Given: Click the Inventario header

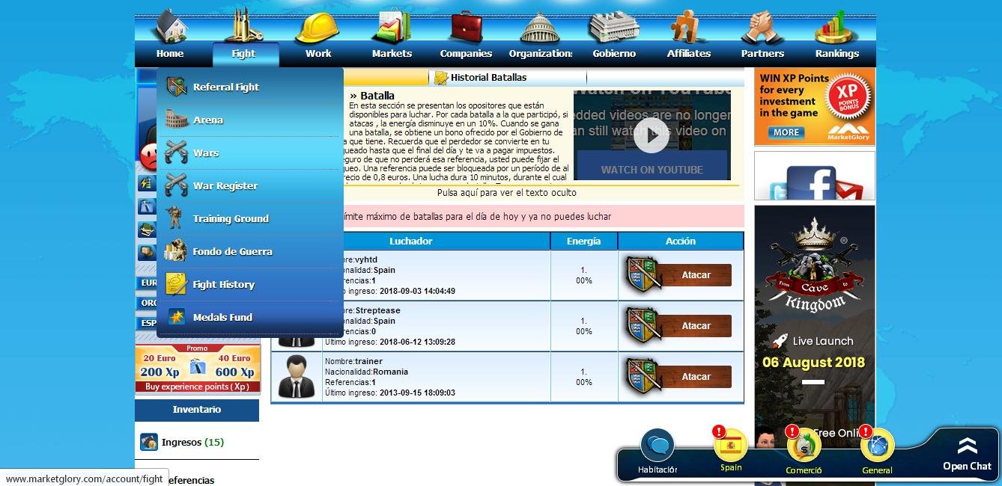Looking at the screenshot, I should tap(197, 410).
